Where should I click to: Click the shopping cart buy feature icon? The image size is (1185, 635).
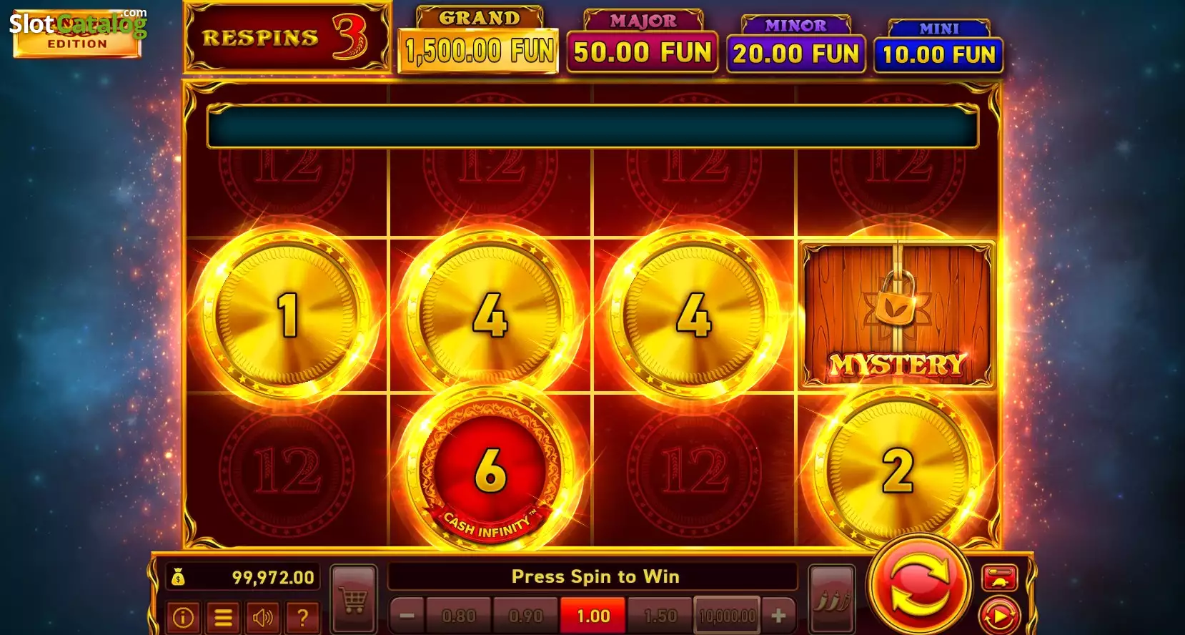click(354, 599)
